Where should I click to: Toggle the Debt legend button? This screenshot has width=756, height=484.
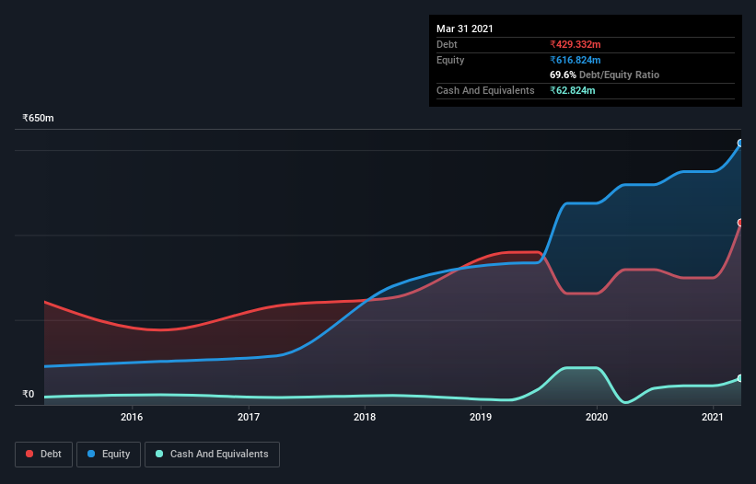click(x=43, y=455)
